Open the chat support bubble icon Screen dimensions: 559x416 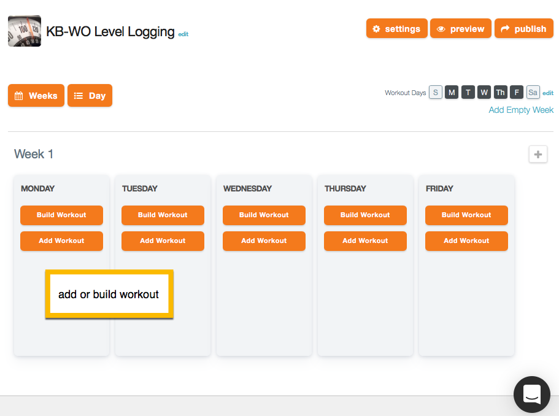click(531, 395)
